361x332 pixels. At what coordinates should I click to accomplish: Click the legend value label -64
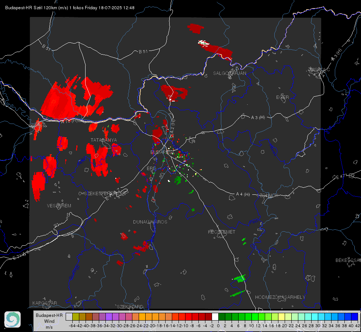click(x=72, y=326)
